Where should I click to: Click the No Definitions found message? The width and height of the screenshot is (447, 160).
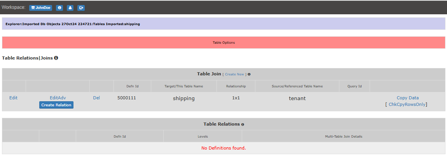click(x=223, y=148)
